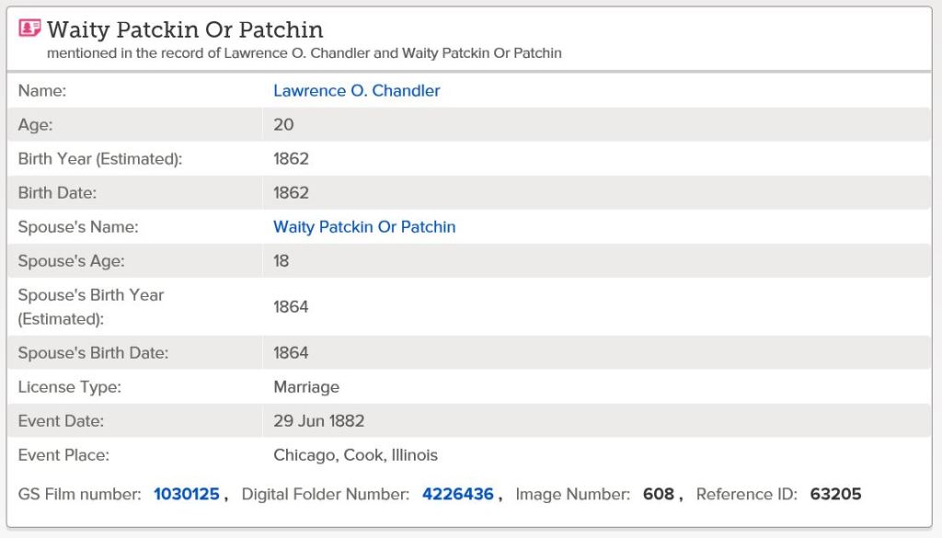This screenshot has height=538, width=942.
Task: Click the pink record icon beside title
Action: point(30,29)
